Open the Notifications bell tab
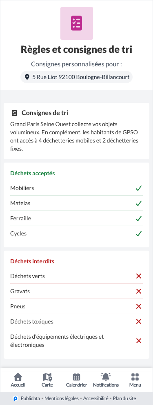The width and height of the screenshot is (153, 405). (106, 380)
